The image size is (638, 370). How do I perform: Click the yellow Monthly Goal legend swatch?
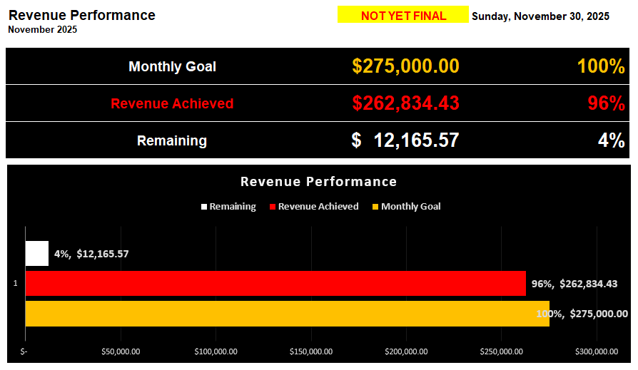pos(375,207)
